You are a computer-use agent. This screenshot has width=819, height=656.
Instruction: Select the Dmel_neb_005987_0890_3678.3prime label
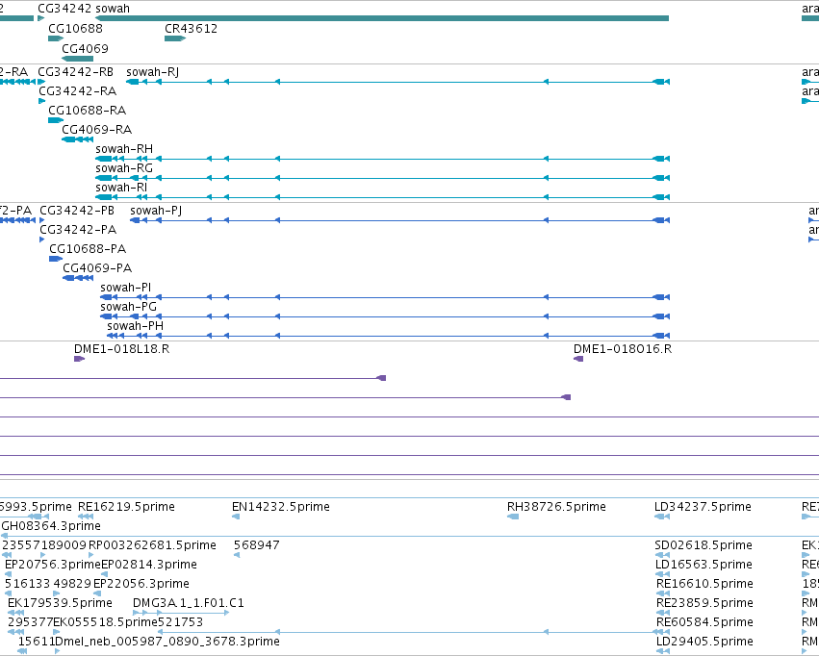[167, 642]
